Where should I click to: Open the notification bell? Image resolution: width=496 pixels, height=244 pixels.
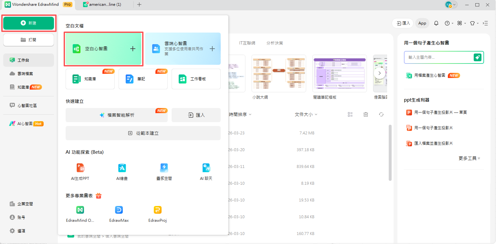[436, 23]
